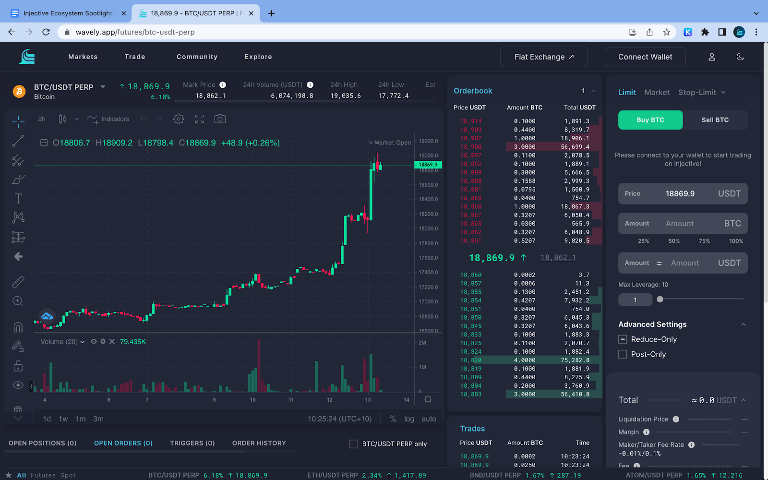Open Volume indicator settings
This screenshot has height=480, width=768.
point(103,342)
